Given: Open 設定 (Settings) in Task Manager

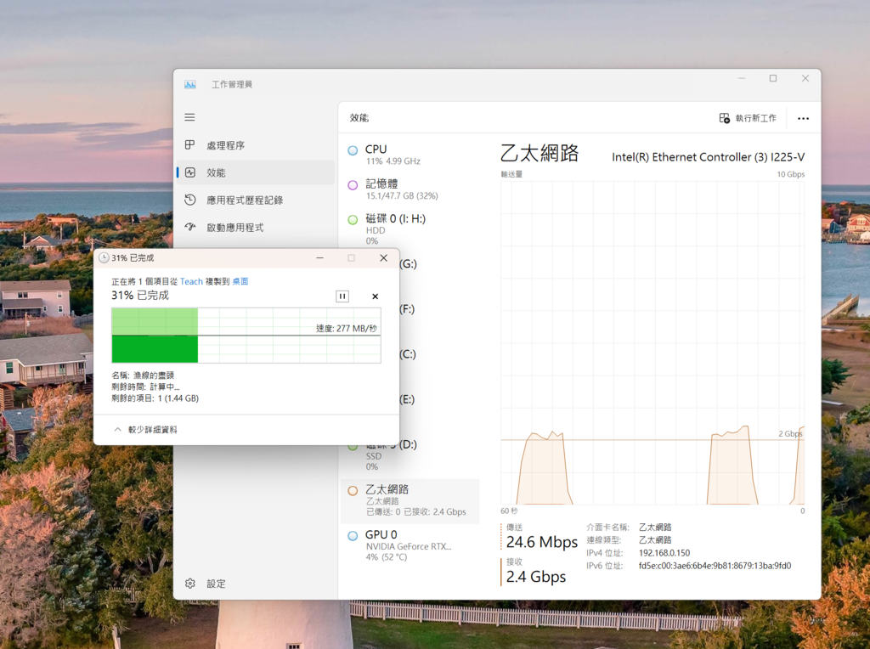Looking at the screenshot, I should [256, 584].
